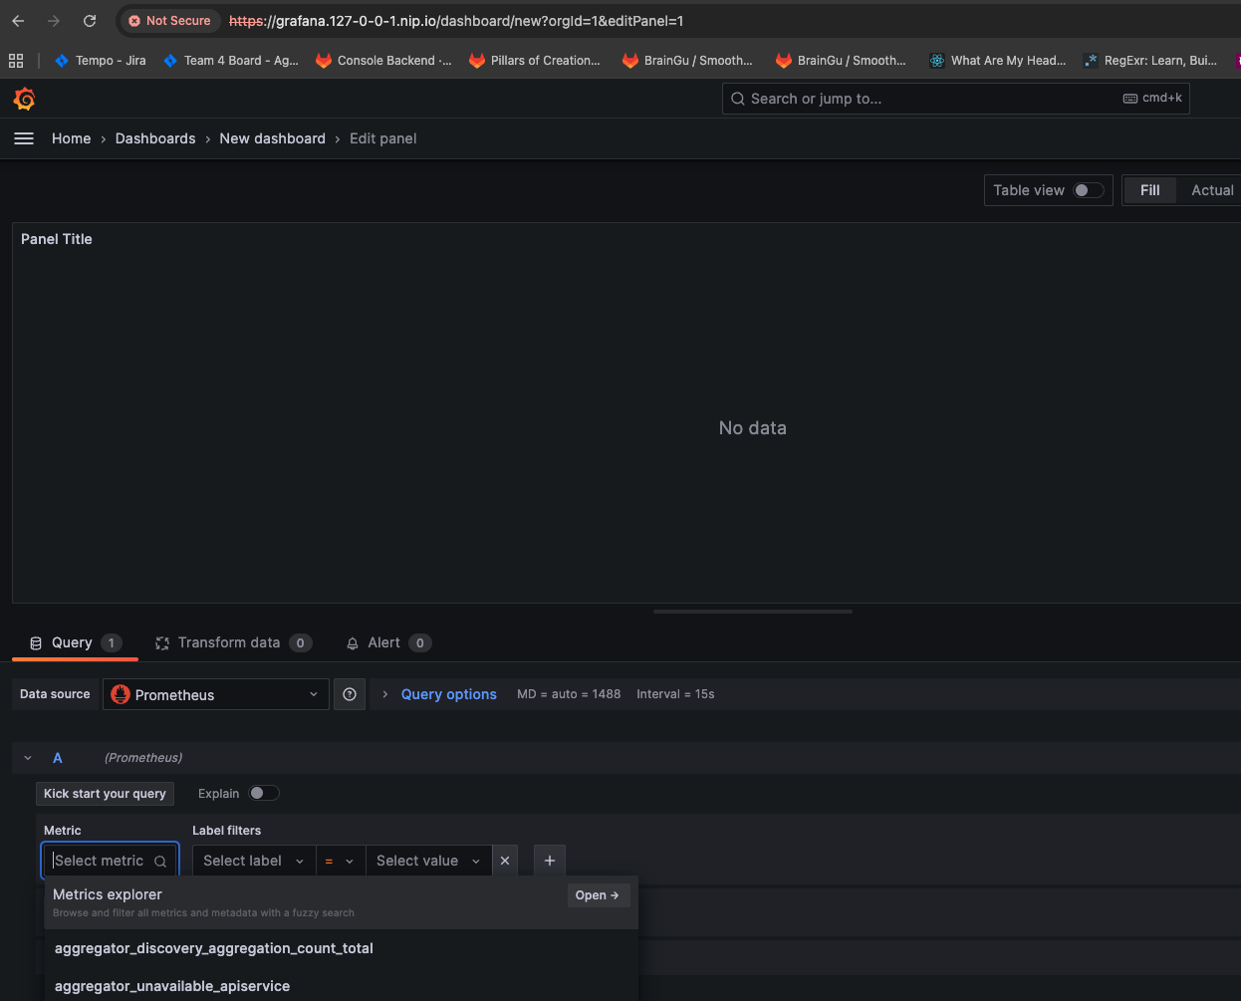Switch to the Alert tab

tap(387, 642)
